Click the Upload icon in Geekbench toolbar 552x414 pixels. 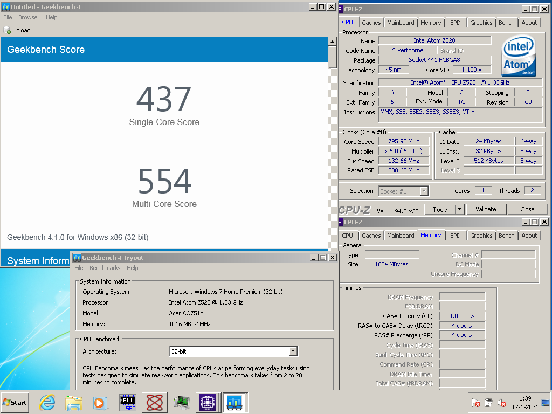pyautogui.click(x=7, y=30)
